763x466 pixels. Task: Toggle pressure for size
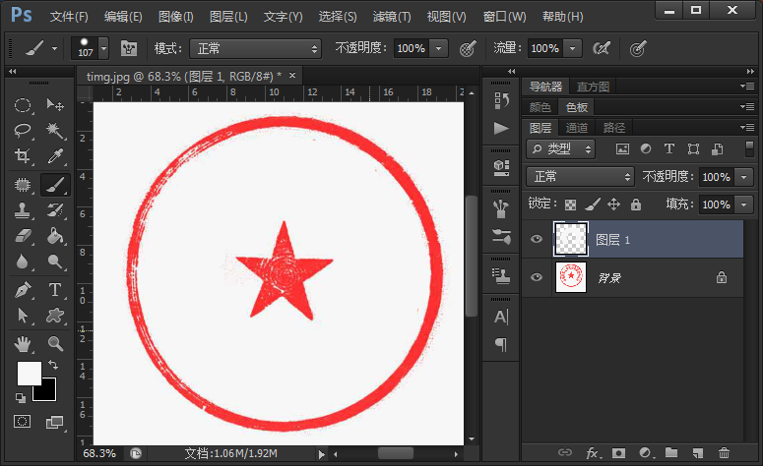click(x=637, y=48)
